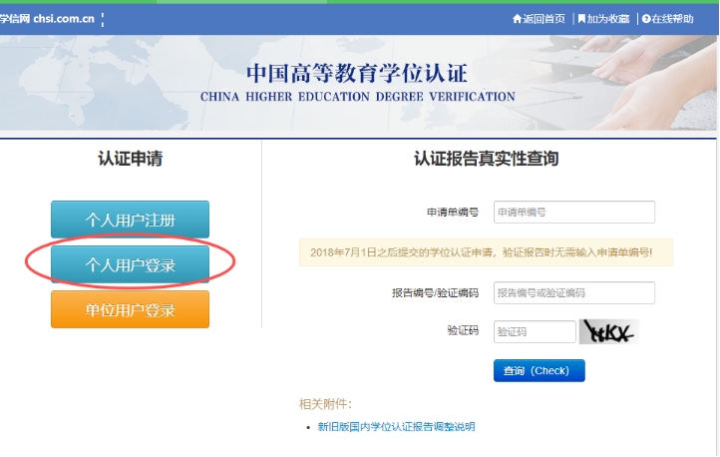Screen dimensions: 720x457
Task: Refresh the captcha image
Action: tap(608, 331)
